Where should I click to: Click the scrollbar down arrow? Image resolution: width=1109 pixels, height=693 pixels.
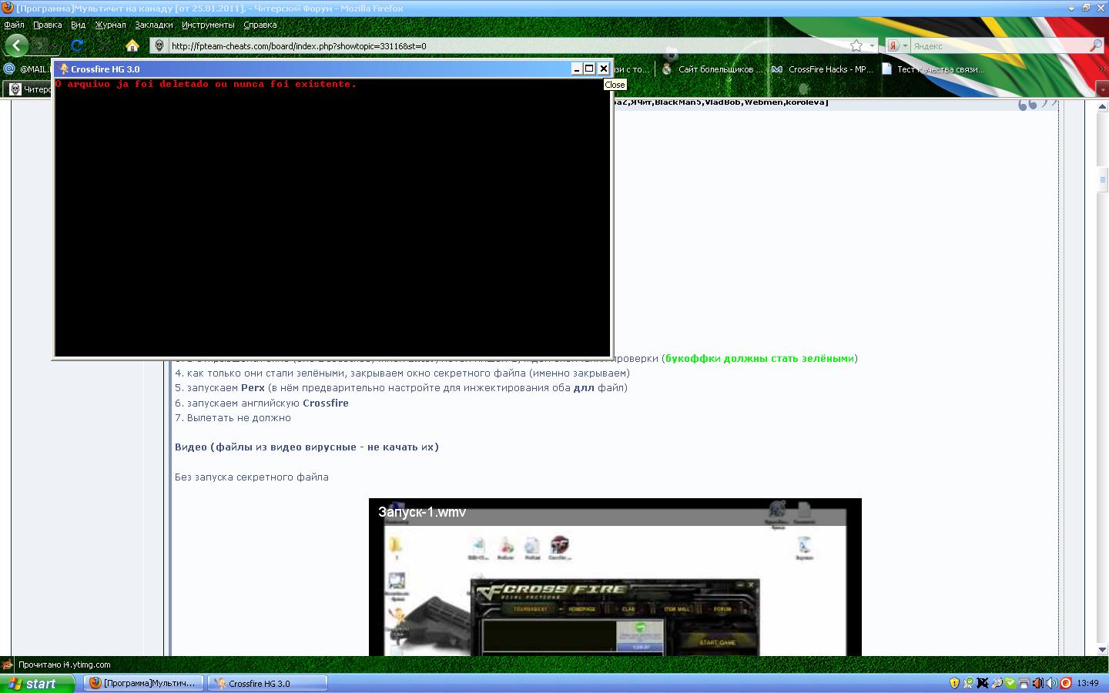click(x=1102, y=649)
